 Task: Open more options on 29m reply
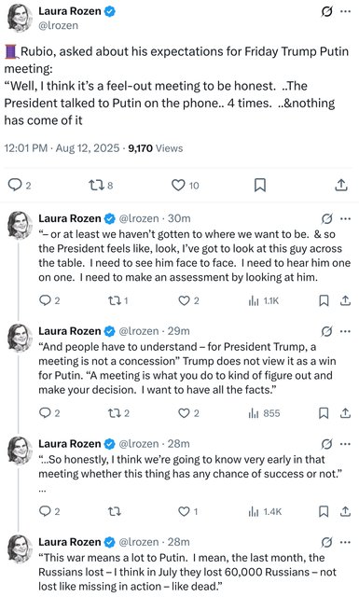pos(345,331)
